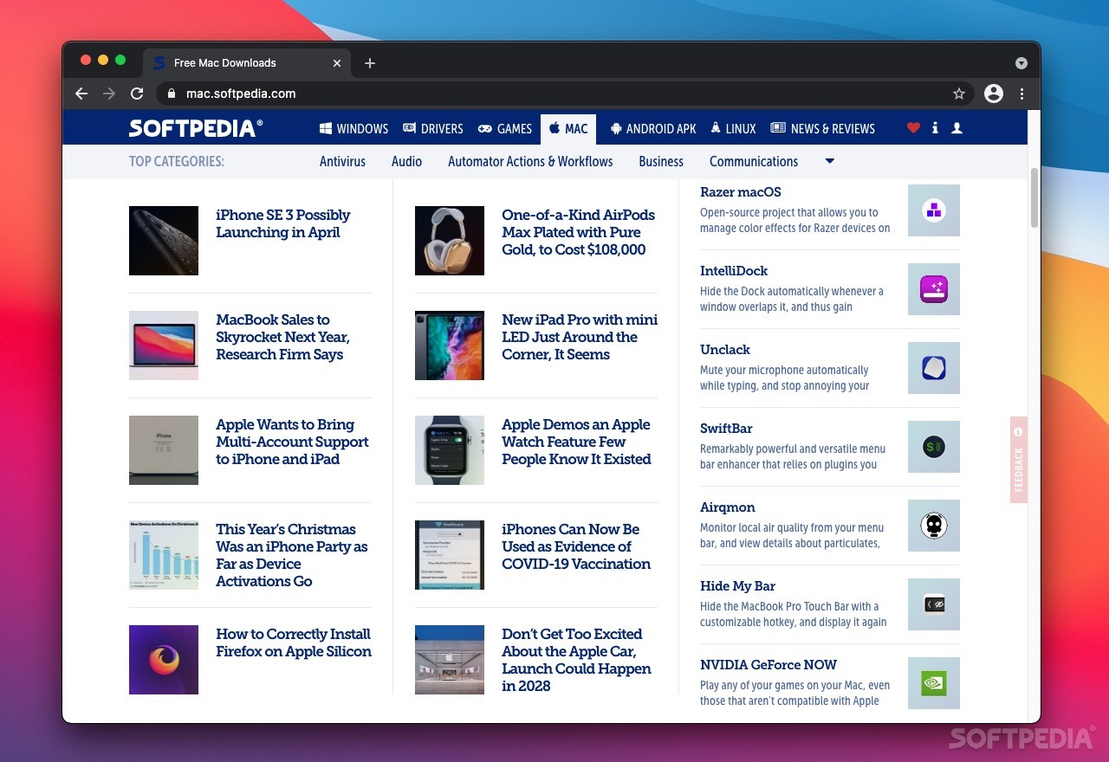
Task: Click the Windows section icon
Action: click(x=324, y=128)
